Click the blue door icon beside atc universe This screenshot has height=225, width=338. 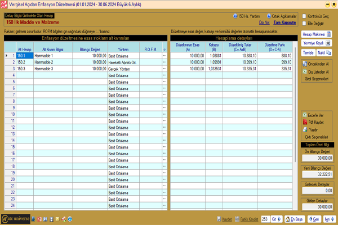[33, 219]
